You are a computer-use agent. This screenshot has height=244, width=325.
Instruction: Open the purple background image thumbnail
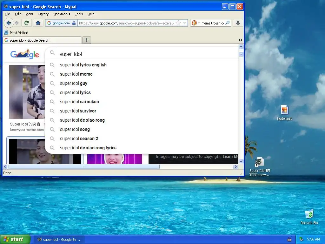tap(115, 159)
